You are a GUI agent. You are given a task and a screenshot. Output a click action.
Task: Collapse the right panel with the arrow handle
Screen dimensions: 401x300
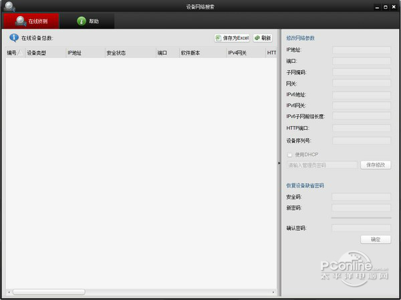(279, 163)
